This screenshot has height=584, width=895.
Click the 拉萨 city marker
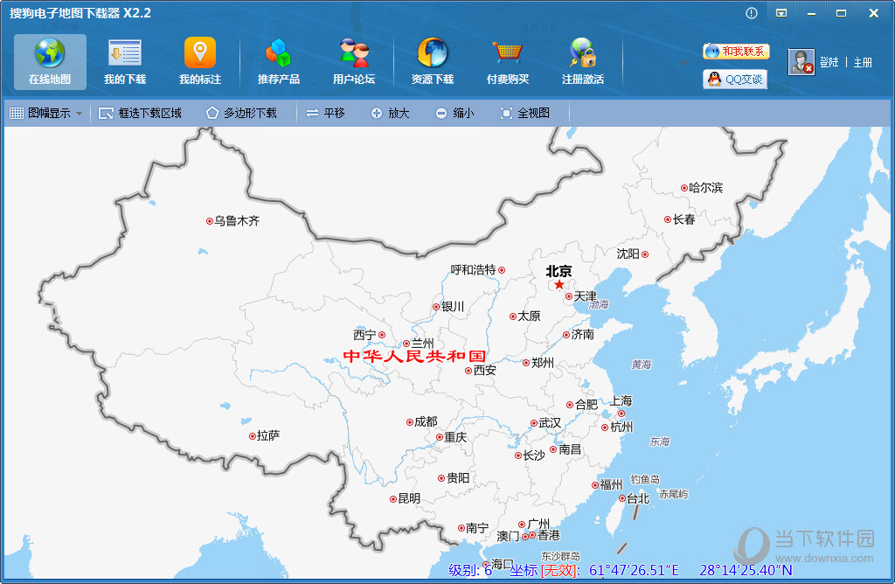[253, 436]
